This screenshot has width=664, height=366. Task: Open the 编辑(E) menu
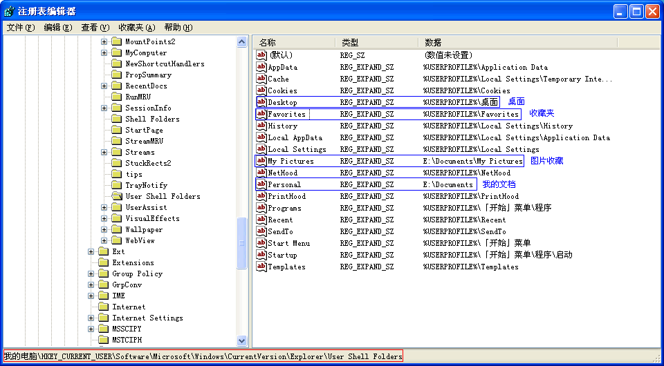58,28
